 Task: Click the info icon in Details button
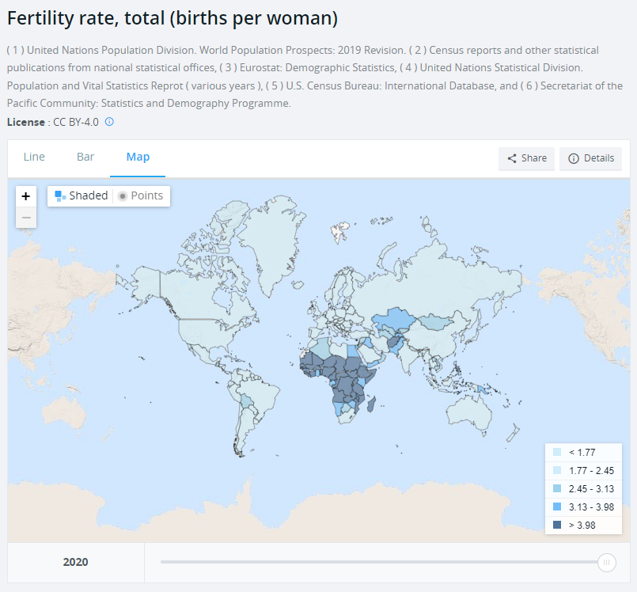pyautogui.click(x=574, y=158)
